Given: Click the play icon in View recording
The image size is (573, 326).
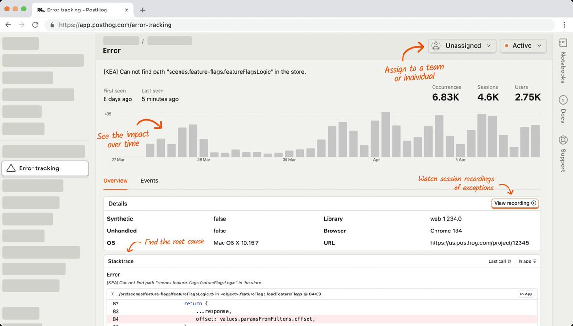Looking at the screenshot, I should coord(534,203).
